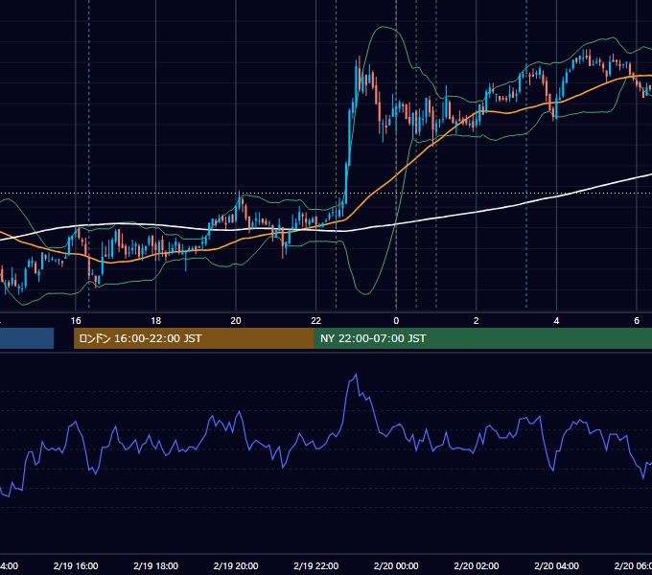
Task: Click hour label 2 on price chart axis
Action: coord(477,321)
